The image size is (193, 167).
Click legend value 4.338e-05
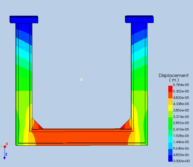point(181,104)
